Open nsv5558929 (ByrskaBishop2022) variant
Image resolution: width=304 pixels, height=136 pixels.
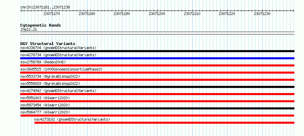(x=50, y=84)
